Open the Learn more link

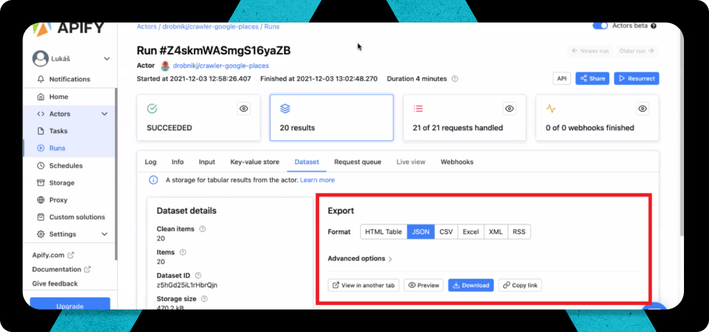pyautogui.click(x=318, y=180)
